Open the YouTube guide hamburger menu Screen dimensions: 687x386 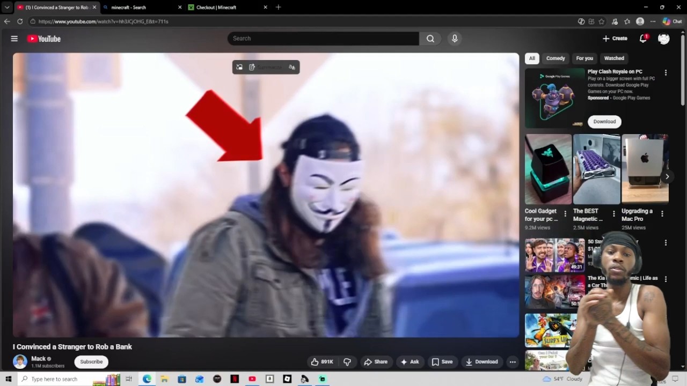pos(14,39)
